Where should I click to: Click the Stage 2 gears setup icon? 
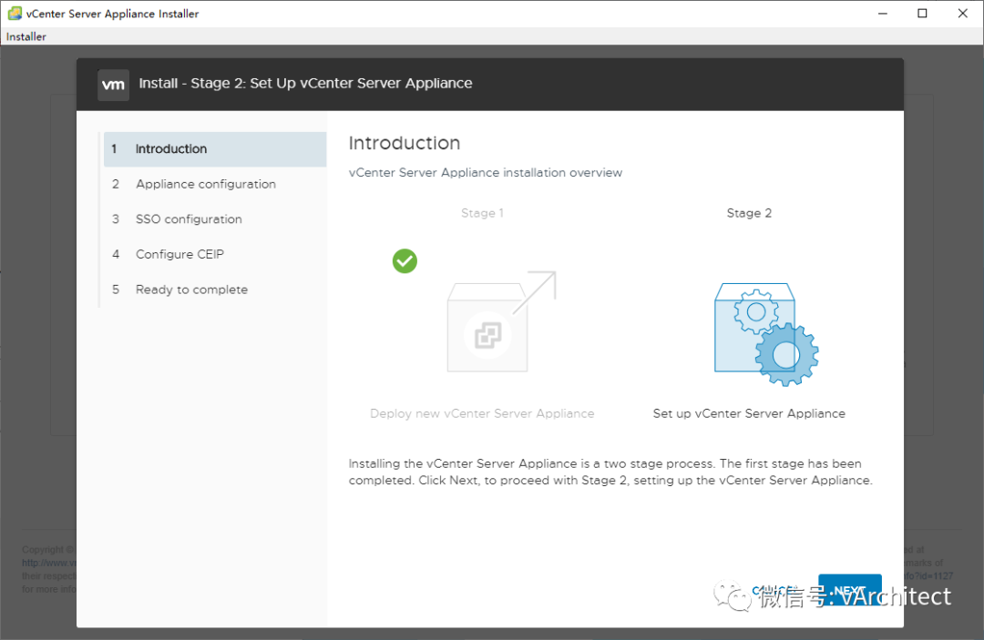(x=766, y=333)
